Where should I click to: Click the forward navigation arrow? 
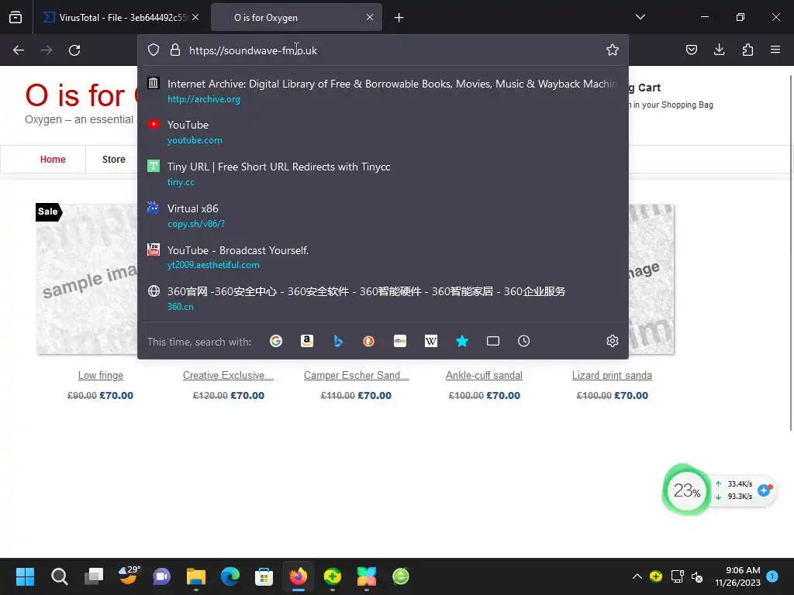click(x=47, y=50)
